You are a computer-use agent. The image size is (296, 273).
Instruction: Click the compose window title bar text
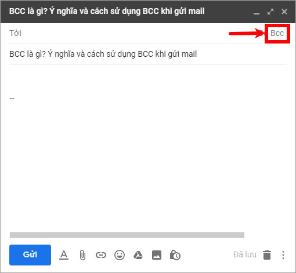107,11
